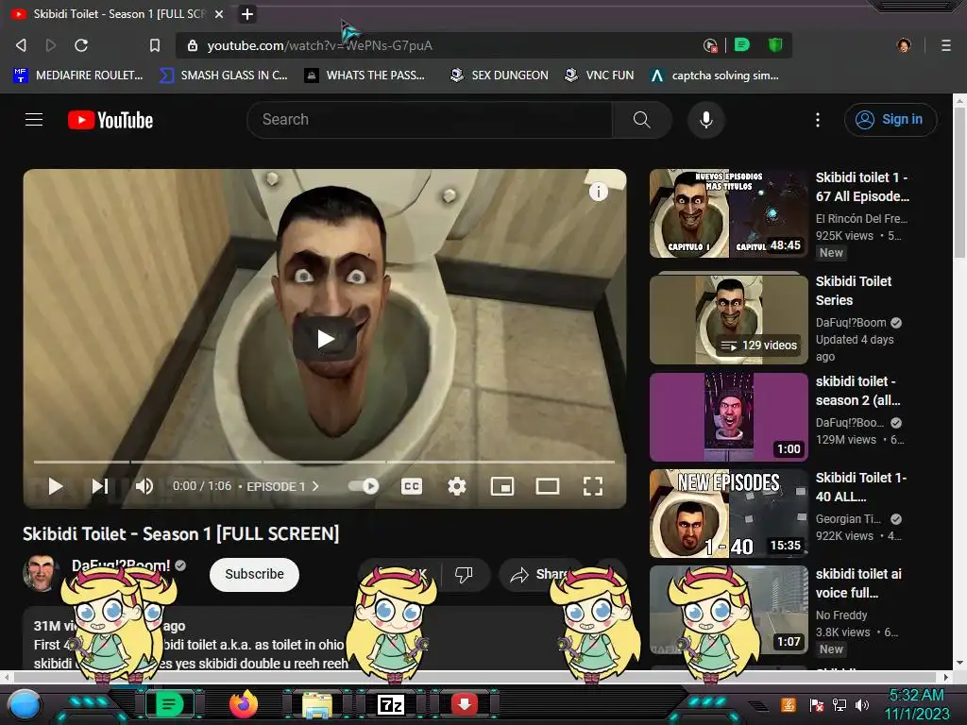The width and height of the screenshot is (967, 725).
Task: Switch to theater mode
Action: (x=548, y=486)
